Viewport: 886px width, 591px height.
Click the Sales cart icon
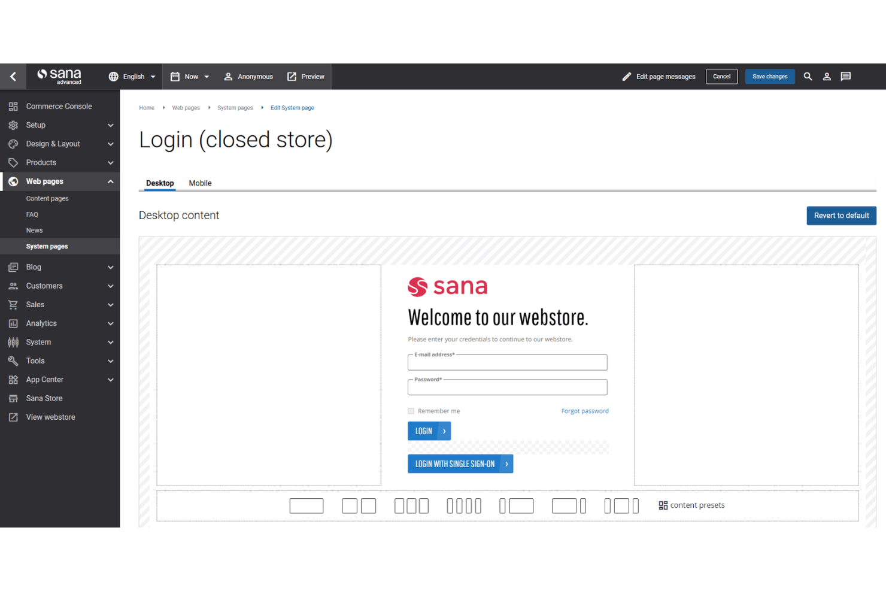(x=13, y=305)
